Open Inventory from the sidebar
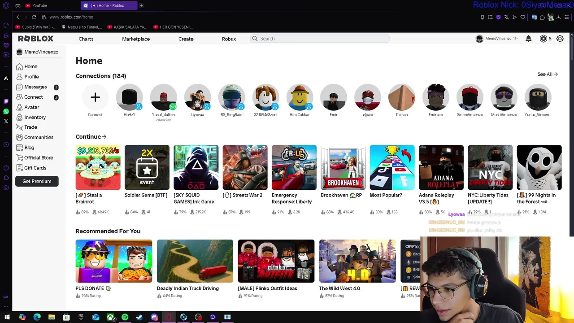 point(31,117)
